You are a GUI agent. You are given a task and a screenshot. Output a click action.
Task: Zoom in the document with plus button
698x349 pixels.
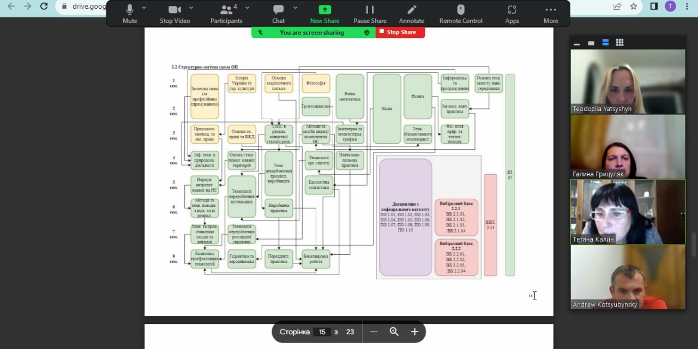(x=414, y=332)
